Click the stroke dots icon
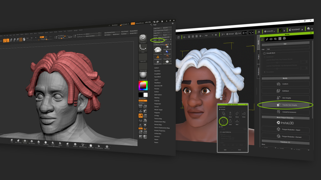This screenshot has width=321, height=180. [143, 48]
